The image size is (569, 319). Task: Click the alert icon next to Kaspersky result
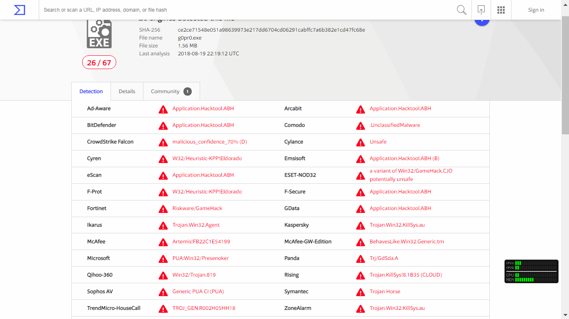(360, 225)
